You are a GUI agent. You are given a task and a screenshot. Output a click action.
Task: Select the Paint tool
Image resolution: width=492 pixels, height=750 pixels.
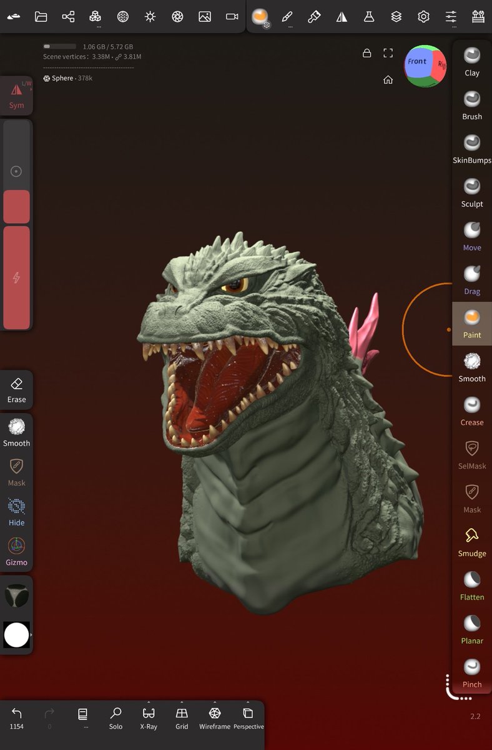pos(472,324)
